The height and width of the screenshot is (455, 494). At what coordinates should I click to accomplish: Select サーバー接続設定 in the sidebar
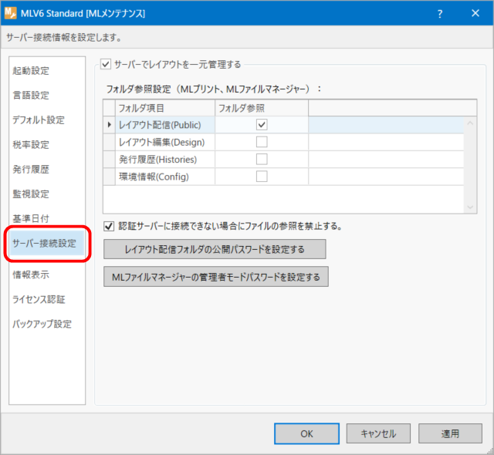pyautogui.click(x=47, y=243)
